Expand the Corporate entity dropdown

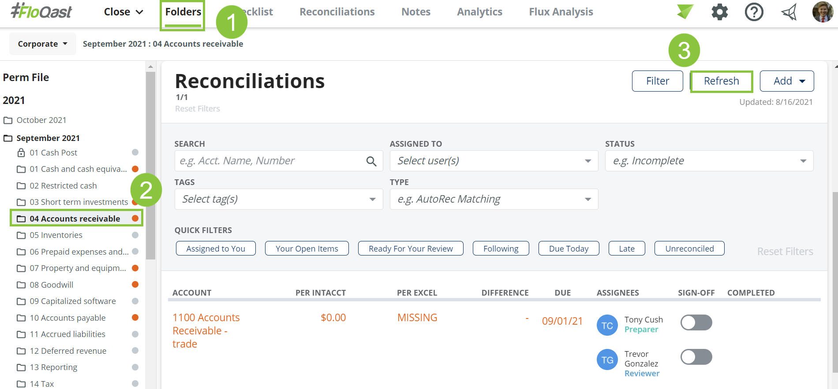(42, 44)
